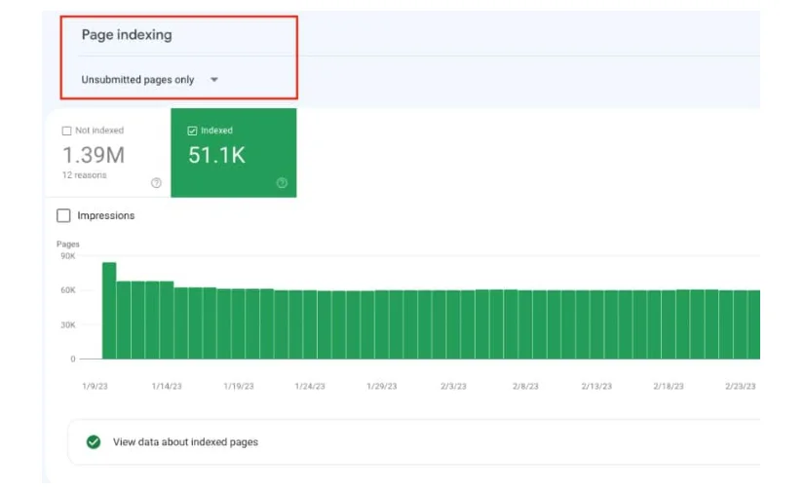Screen dimensions: 805x491
Task: Click the 2/13/23 date label
Action: click(x=596, y=386)
